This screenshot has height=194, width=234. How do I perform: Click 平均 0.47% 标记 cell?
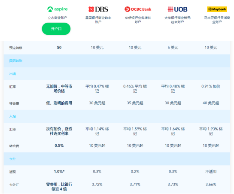97,88
